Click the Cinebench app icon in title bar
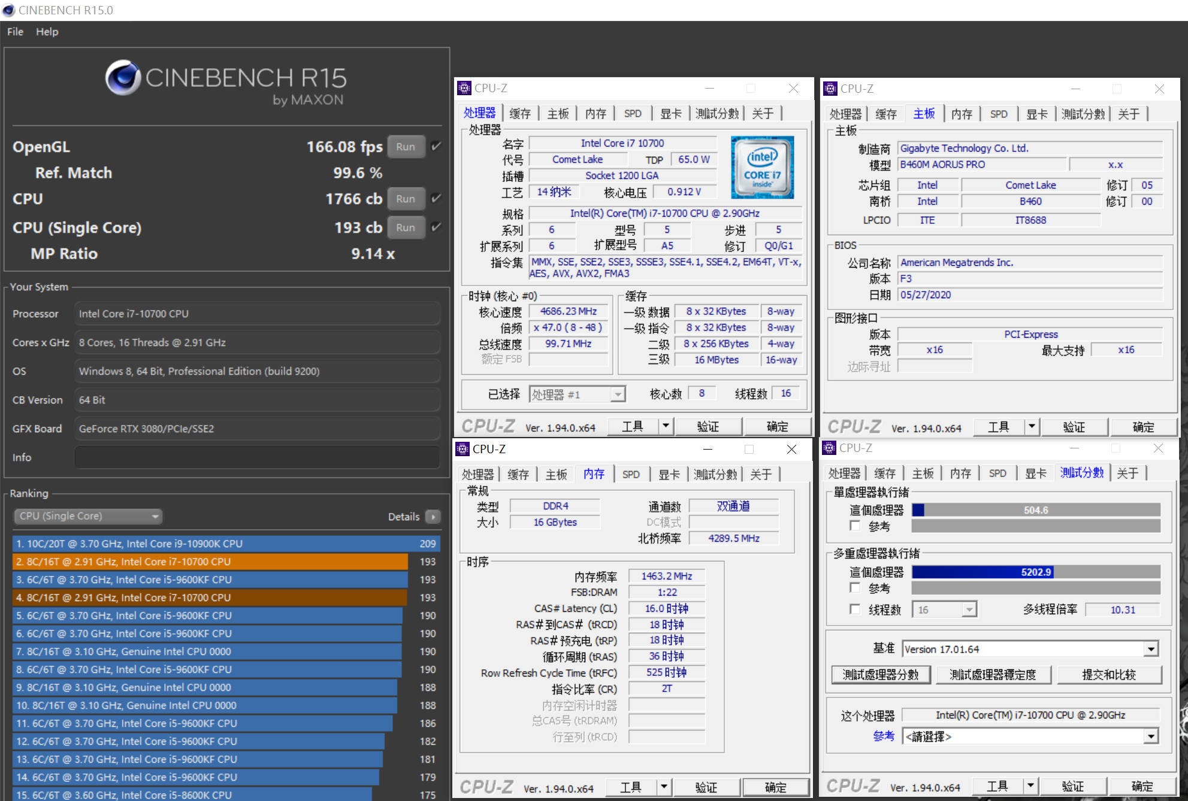 [x=8, y=10]
